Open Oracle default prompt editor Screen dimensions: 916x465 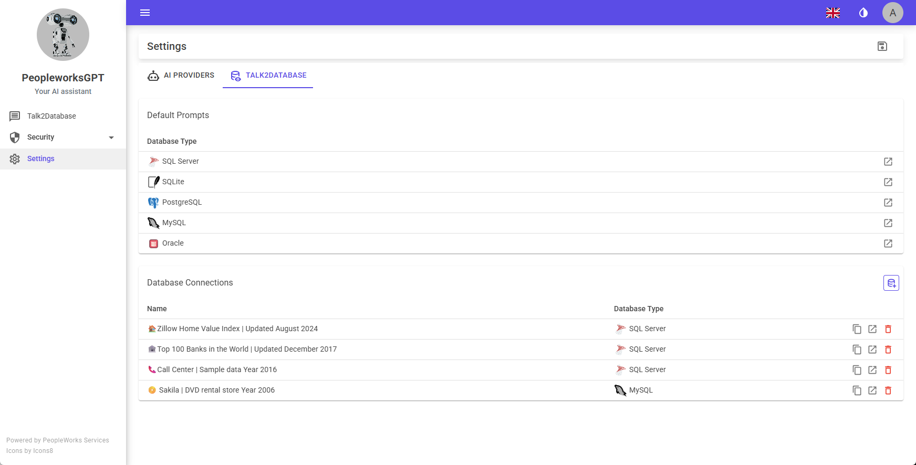(888, 244)
